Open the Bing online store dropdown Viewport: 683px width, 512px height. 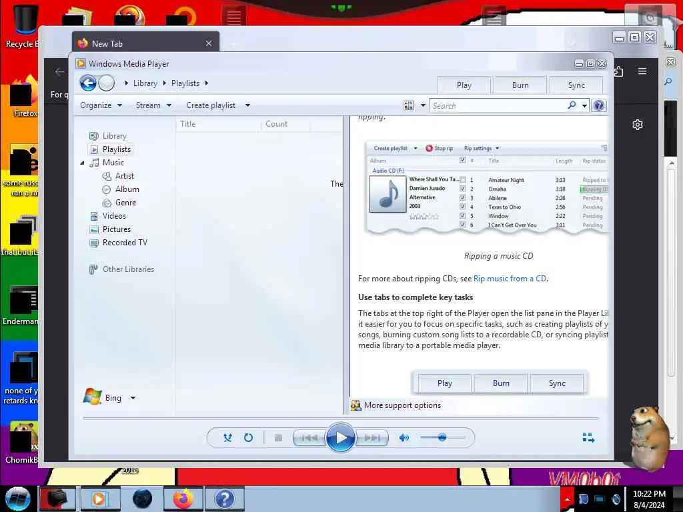click(133, 398)
